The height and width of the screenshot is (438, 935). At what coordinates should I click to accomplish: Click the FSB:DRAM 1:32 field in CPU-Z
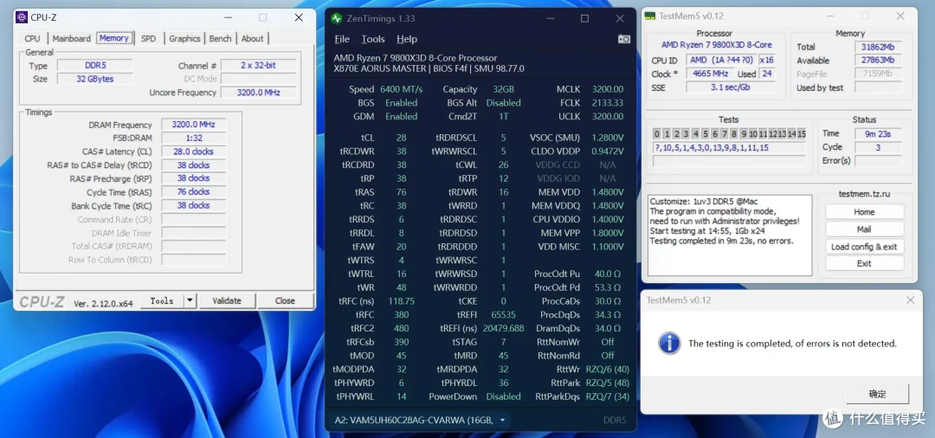pyautogui.click(x=193, y=138)
